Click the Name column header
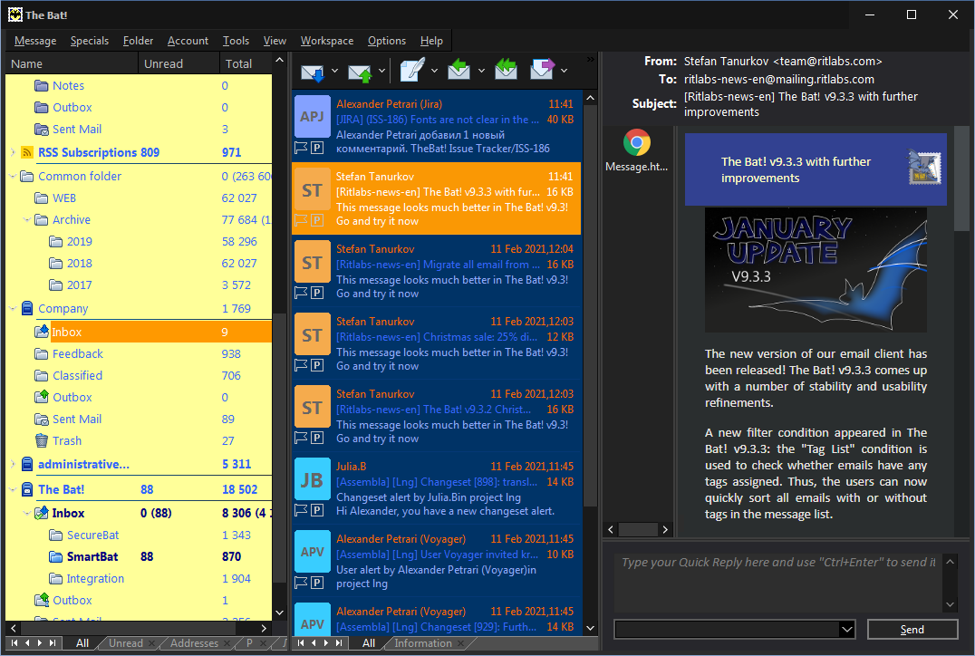The height and width of the screenshot is (656, 975). click(72, 64)
